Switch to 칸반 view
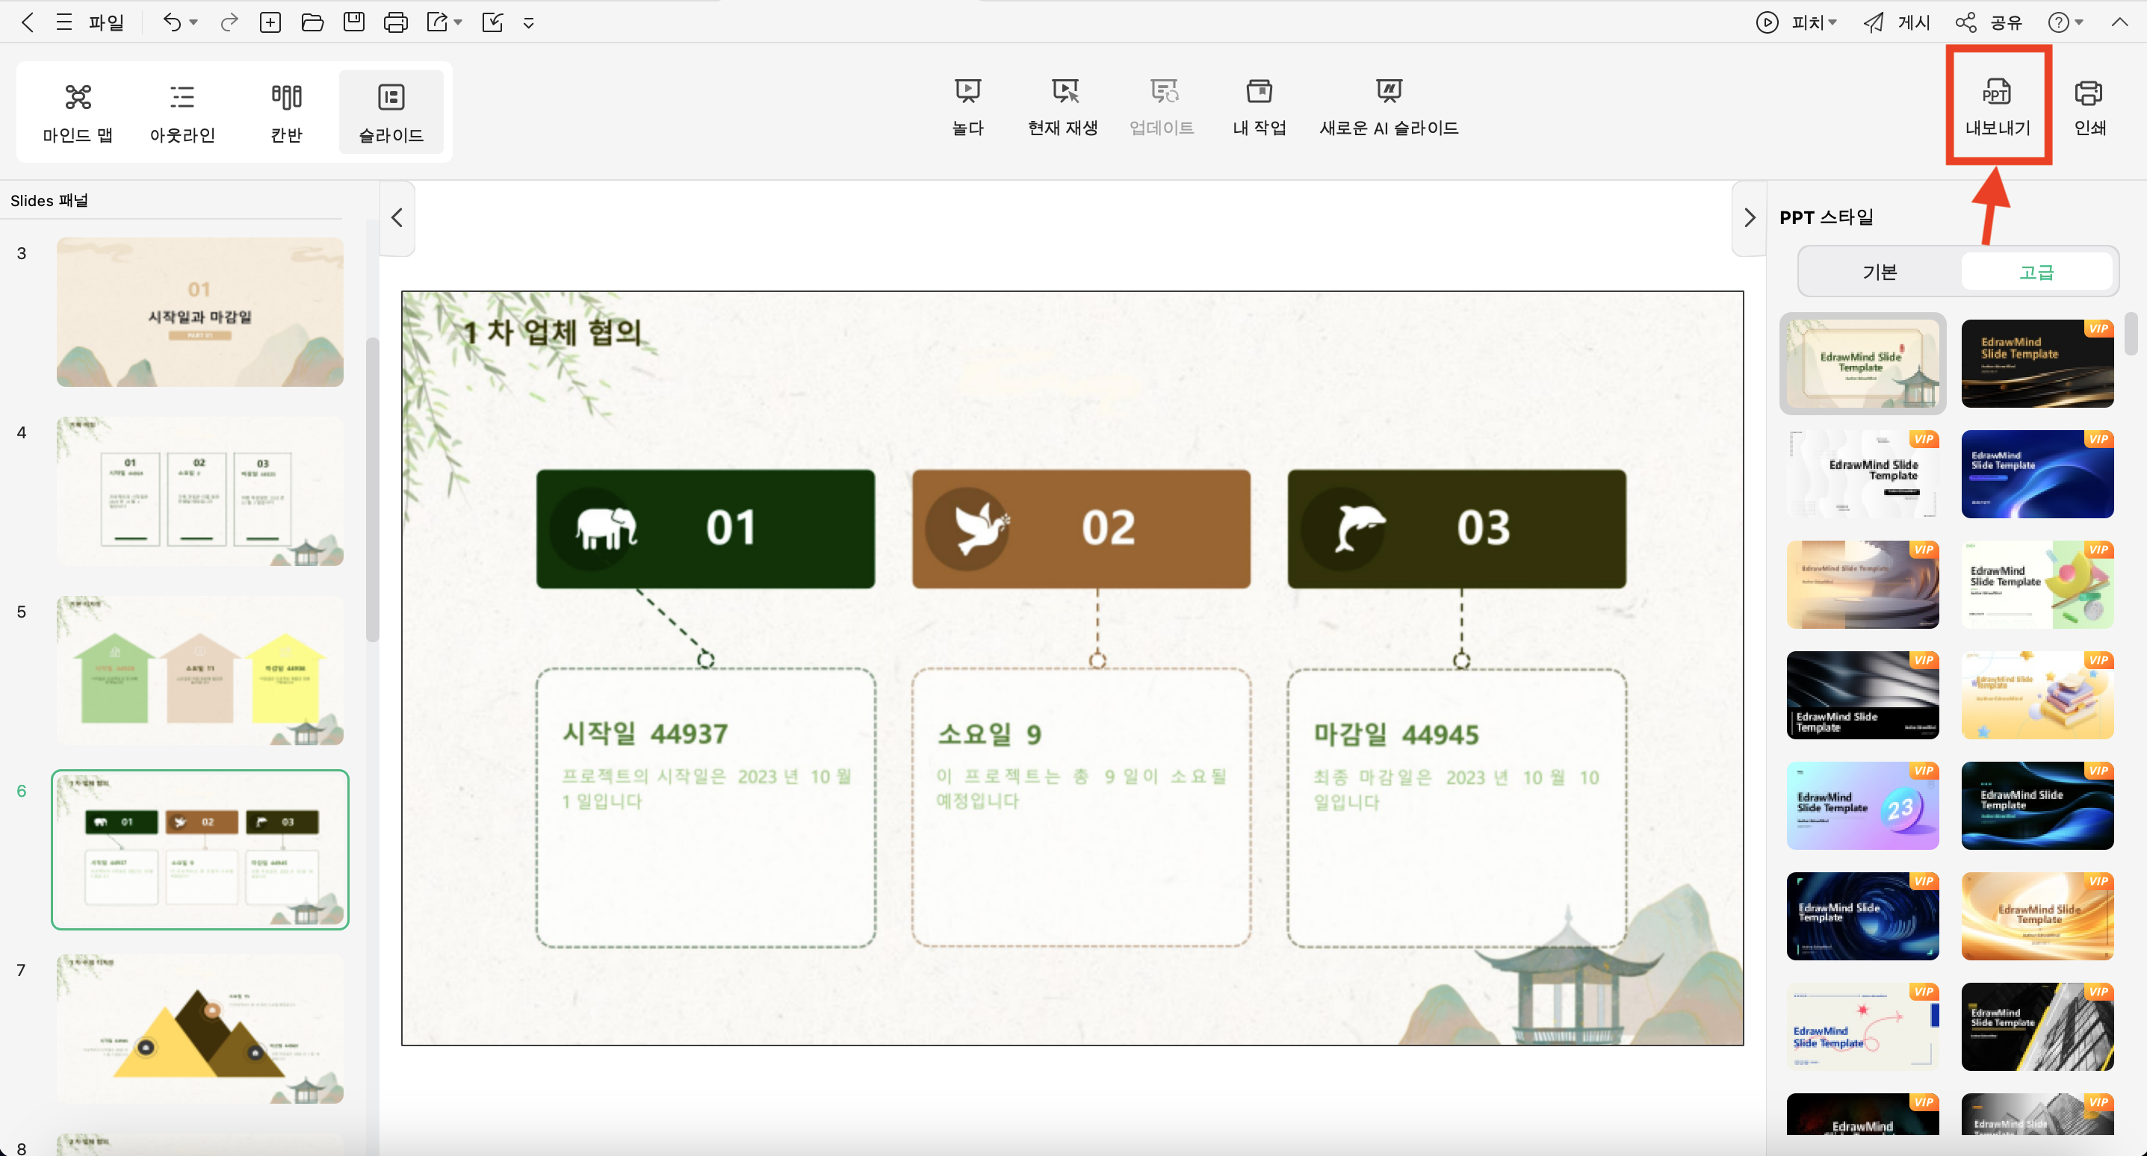The image size is (2147, 1156). 287,113
